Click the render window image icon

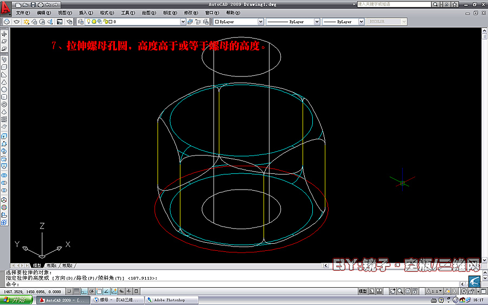[x=60, y=22]
